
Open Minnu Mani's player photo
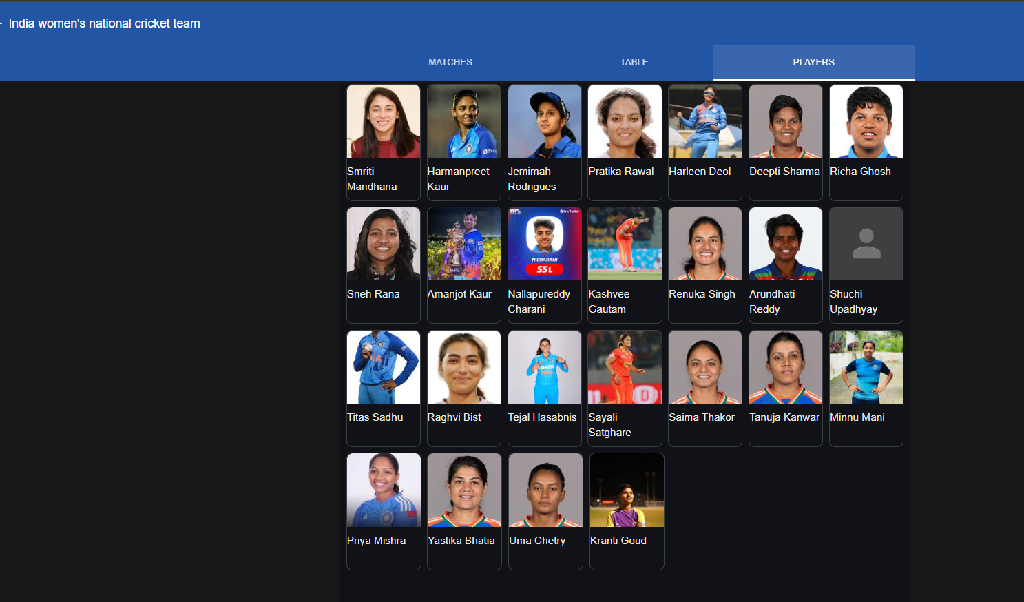pyautogui.click(x=866, y=367)
